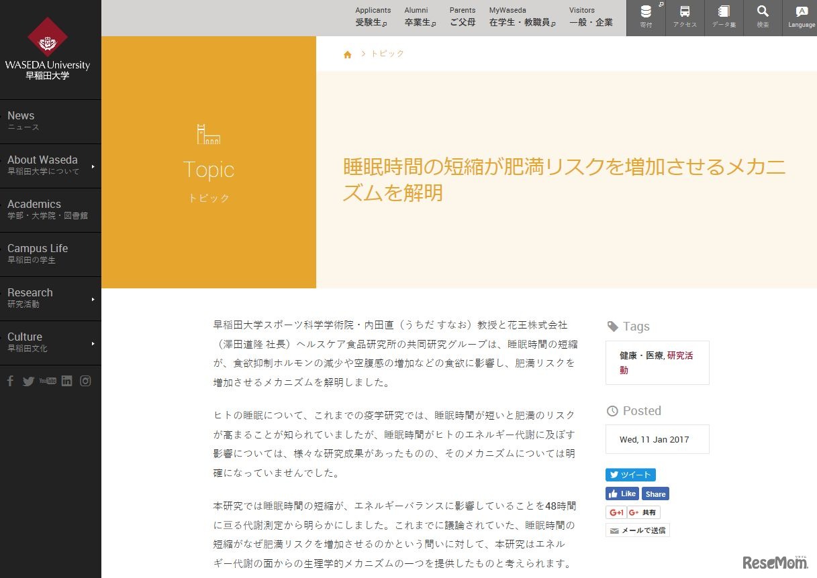Open the アクセス bus icon
Viewport: 817px width, 578px height.
(x=685, y=17)
